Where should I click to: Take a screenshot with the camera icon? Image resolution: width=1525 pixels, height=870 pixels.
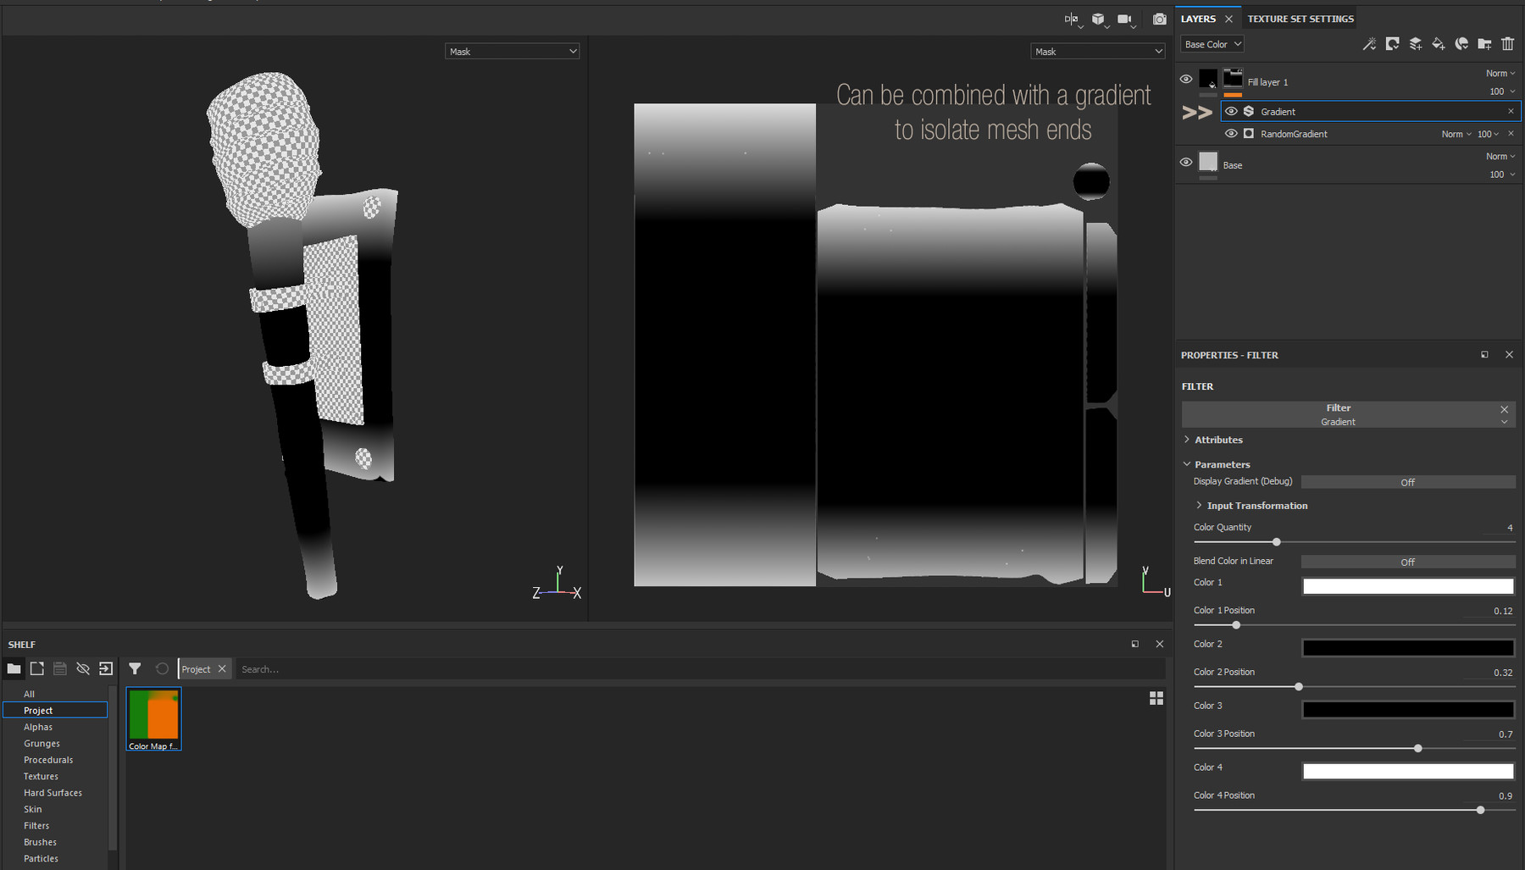coord(1159,19)
